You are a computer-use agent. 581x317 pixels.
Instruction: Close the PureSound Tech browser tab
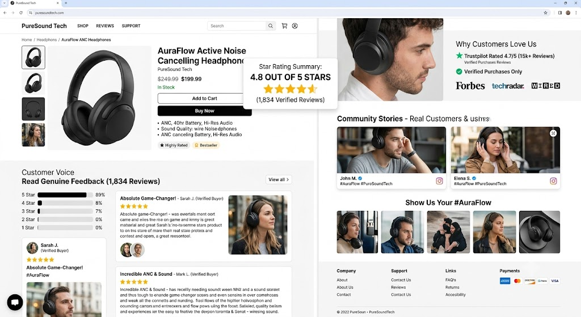57,3
